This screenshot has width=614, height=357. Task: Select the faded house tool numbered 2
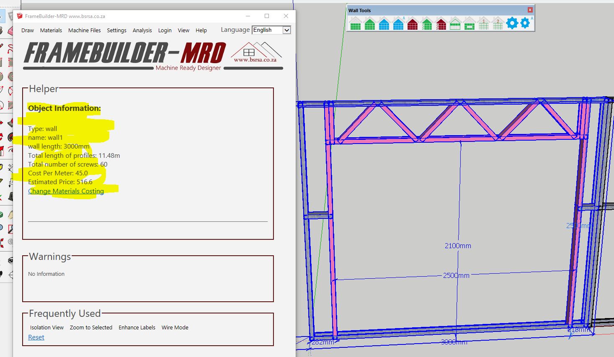tap(498, 23)
